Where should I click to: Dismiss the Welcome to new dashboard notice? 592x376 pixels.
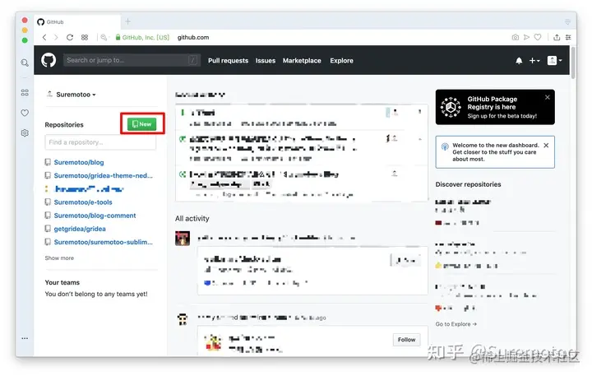coord(546,146)
